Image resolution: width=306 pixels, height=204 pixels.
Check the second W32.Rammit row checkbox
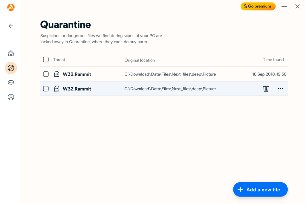46,89
